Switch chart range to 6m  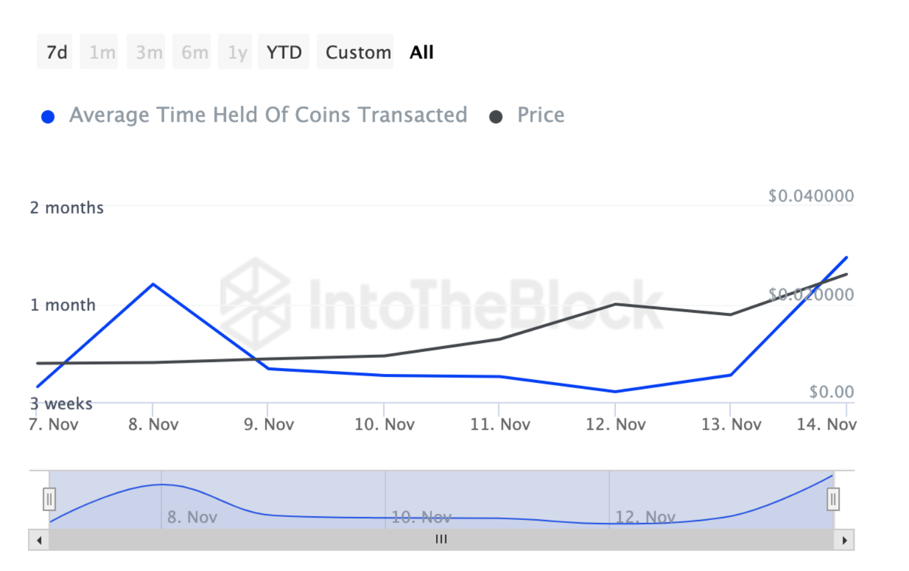tap(193, 52)
